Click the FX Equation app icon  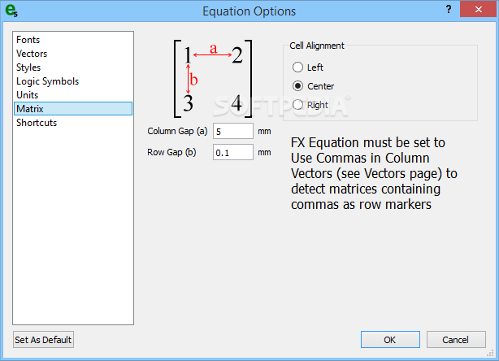[x=11, y=11]
